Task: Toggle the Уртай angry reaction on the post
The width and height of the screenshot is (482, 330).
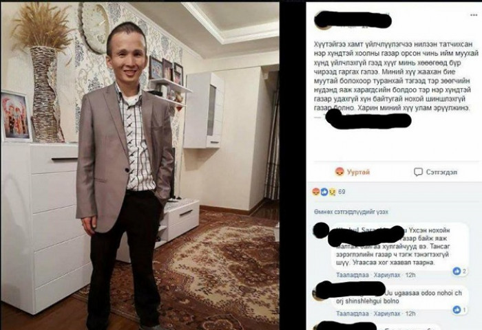Action: point(353,172)
